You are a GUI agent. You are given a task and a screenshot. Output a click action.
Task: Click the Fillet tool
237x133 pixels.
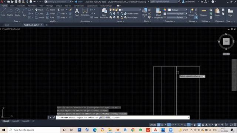[61, 14]
